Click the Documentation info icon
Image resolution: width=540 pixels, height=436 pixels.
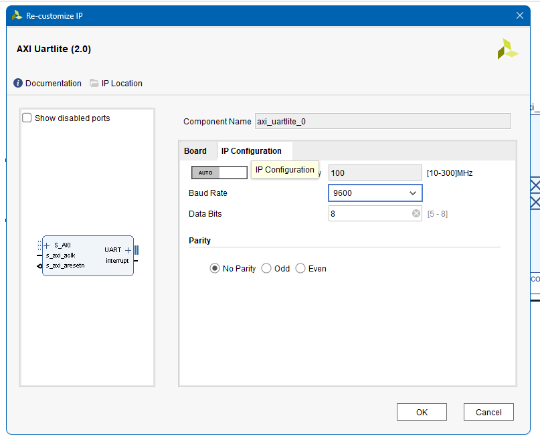coord(18,84)
